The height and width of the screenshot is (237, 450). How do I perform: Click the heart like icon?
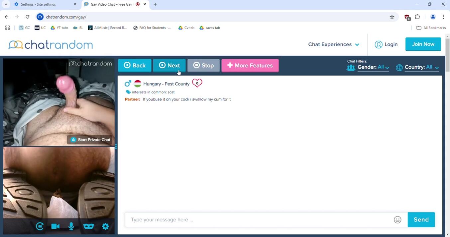(197, 83)
